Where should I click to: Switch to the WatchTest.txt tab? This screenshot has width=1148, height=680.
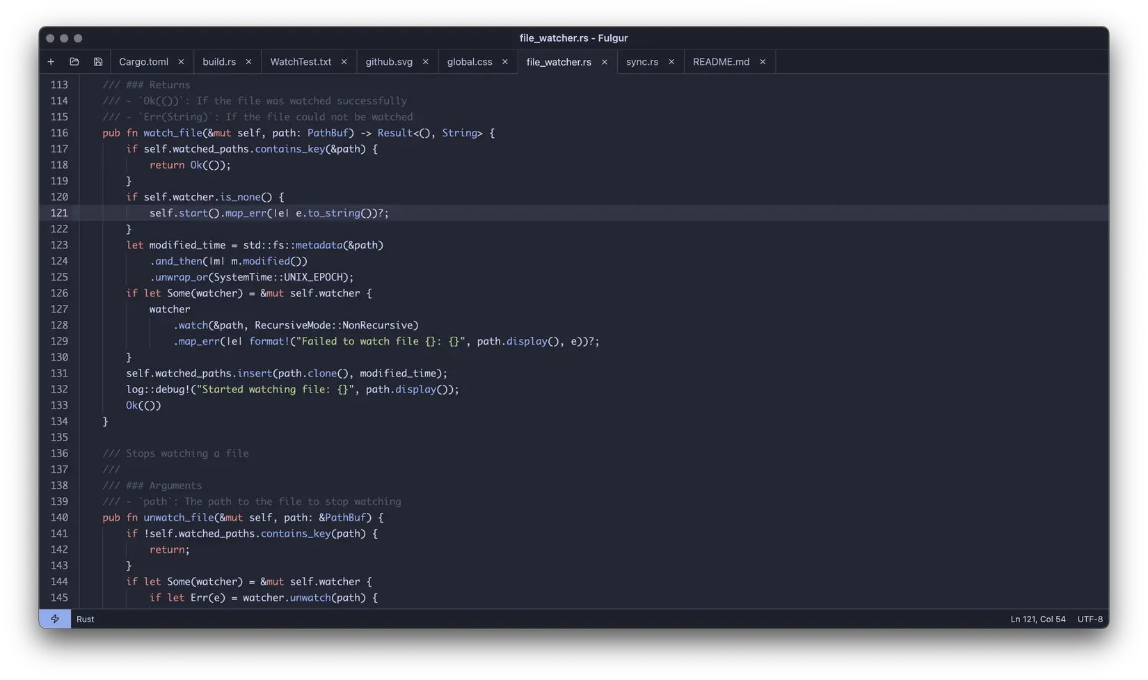point(301,61)
